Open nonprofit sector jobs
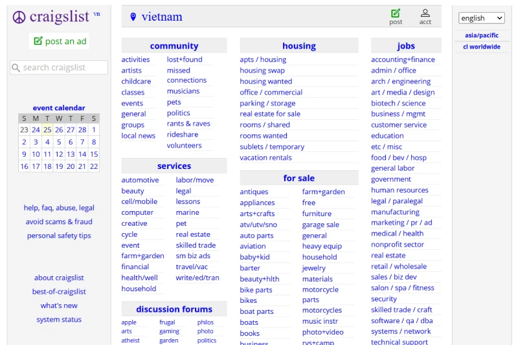This screenshot has height=345, width=518. (x=398, y=244)
